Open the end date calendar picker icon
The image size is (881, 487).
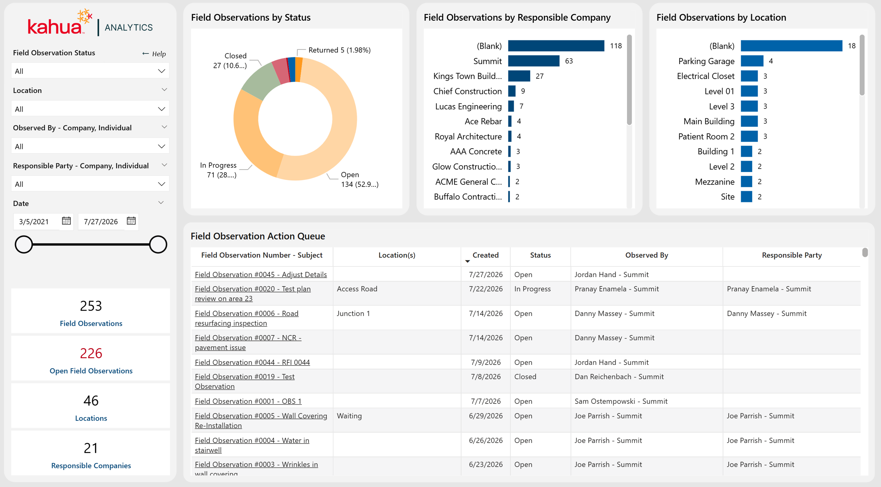click(131, 221)
